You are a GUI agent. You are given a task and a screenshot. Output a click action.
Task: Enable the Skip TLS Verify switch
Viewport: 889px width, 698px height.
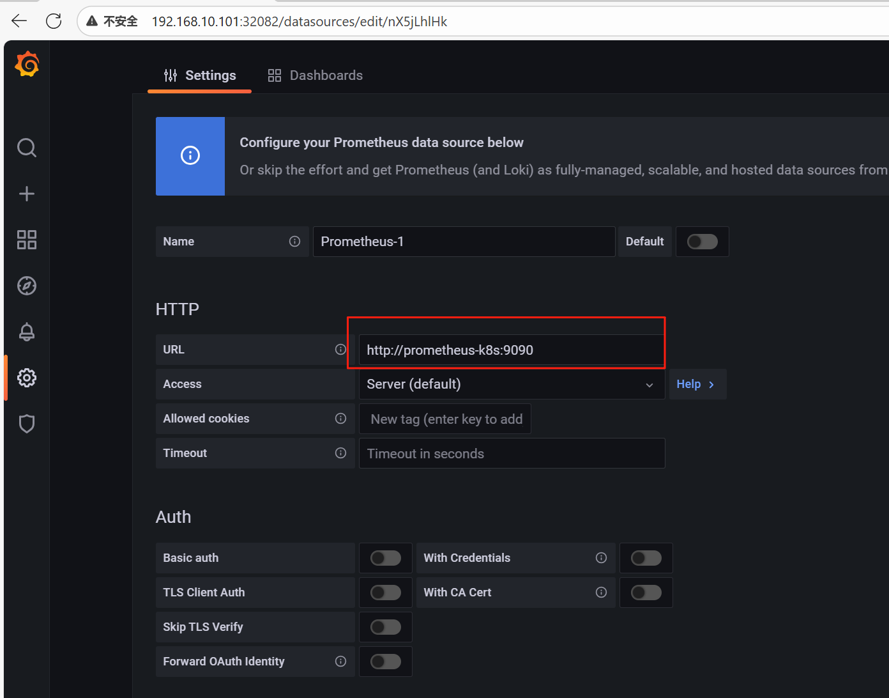coord(386,627)
